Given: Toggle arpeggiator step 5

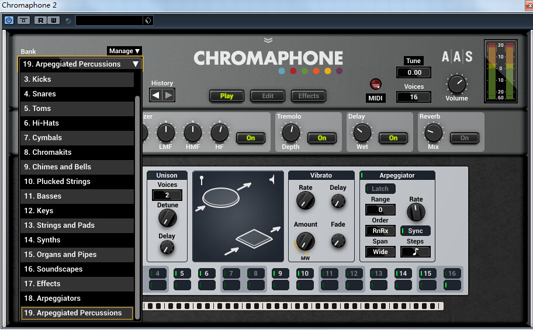Looking at the screenshot, I should coord(182,273).
